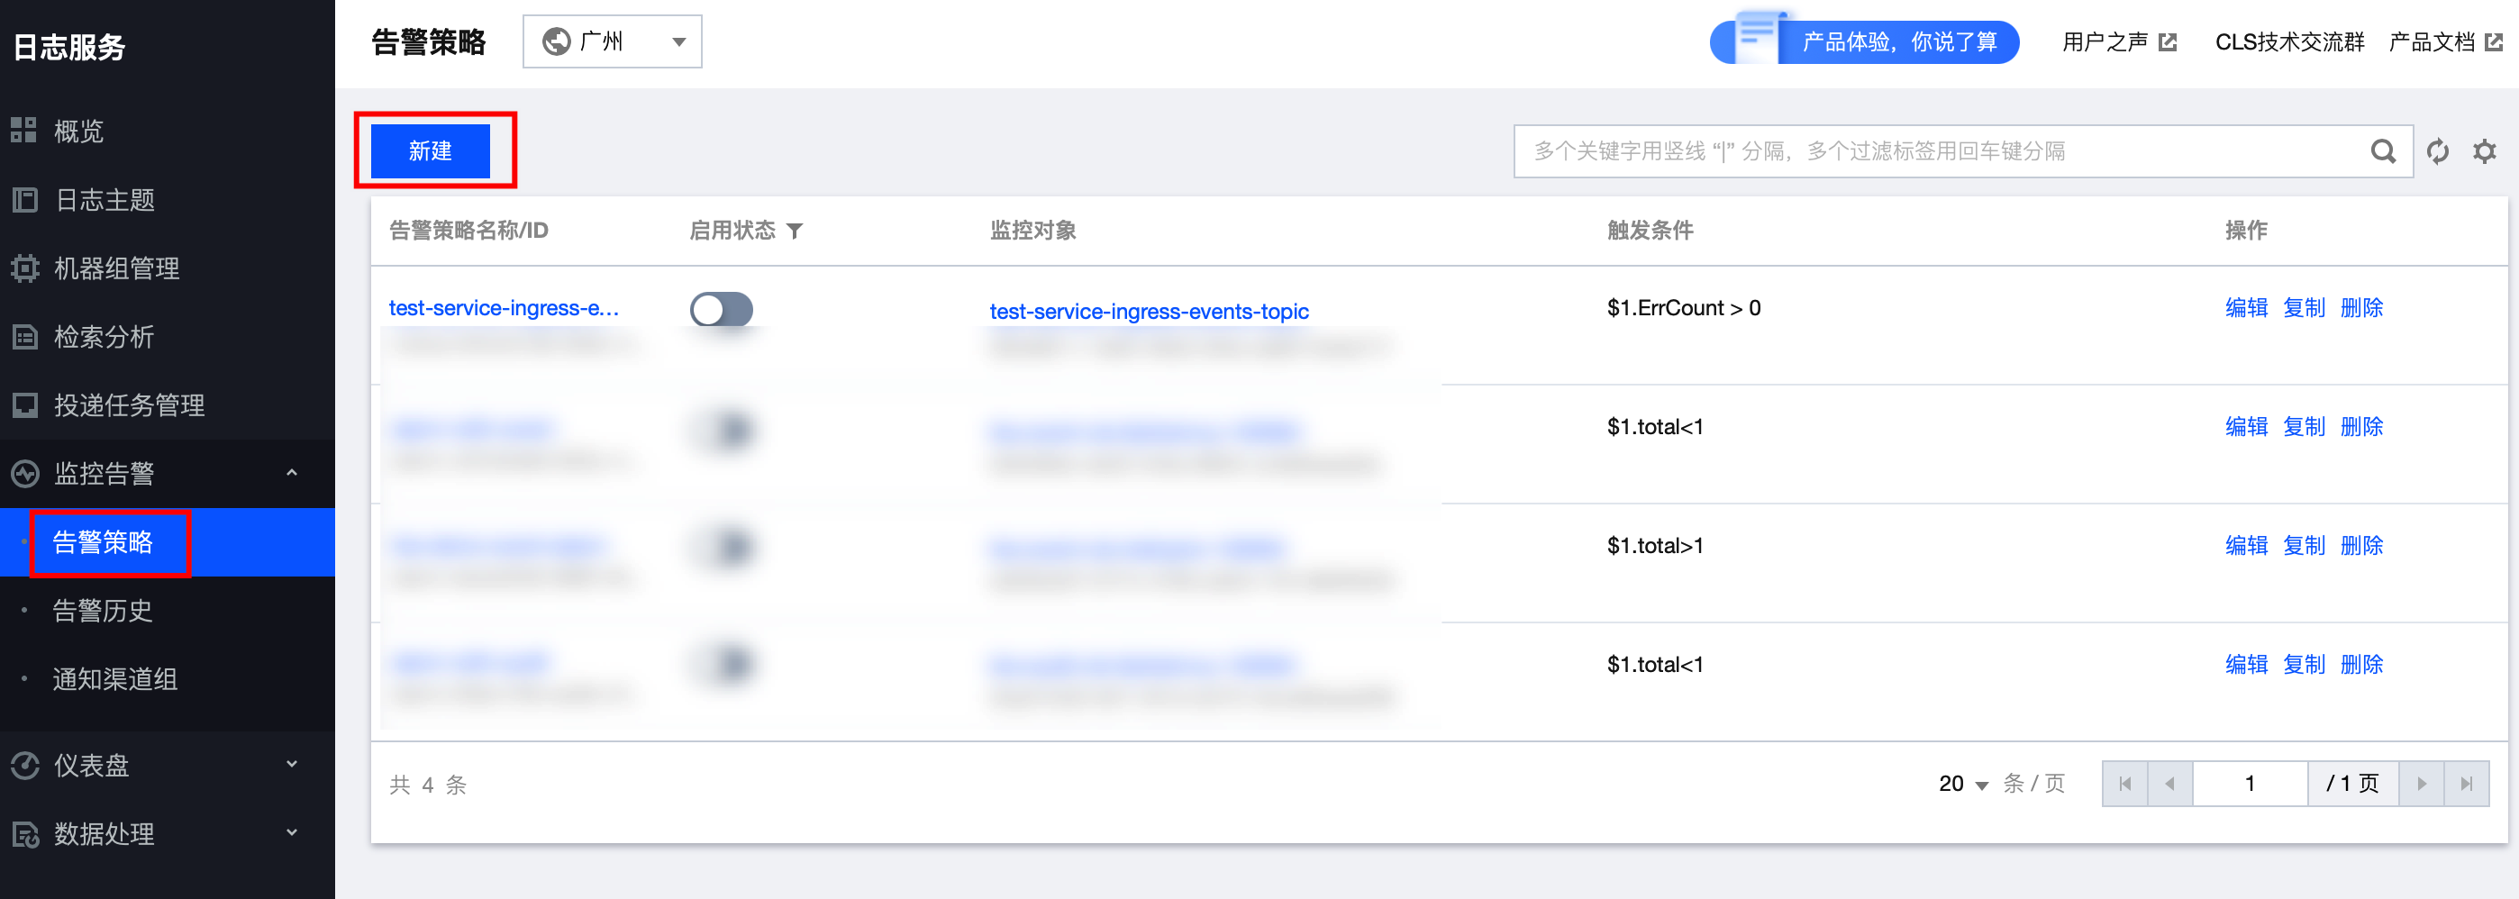The height and width of the screenshot is (899, 2519).
Task: Open 日志主题 in the sidebar
Action: pos(105,201)
